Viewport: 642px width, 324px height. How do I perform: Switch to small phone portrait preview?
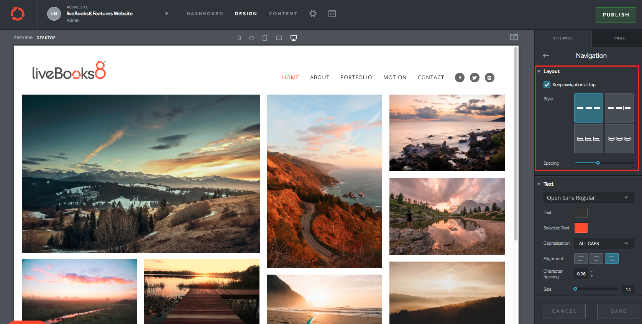pyautogui.click(x=239, y=38)
